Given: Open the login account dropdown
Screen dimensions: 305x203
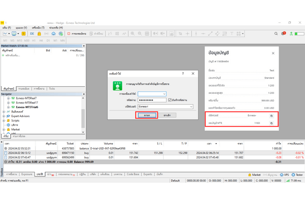Looking at the screenshot, I should click(x=164, y=93).
